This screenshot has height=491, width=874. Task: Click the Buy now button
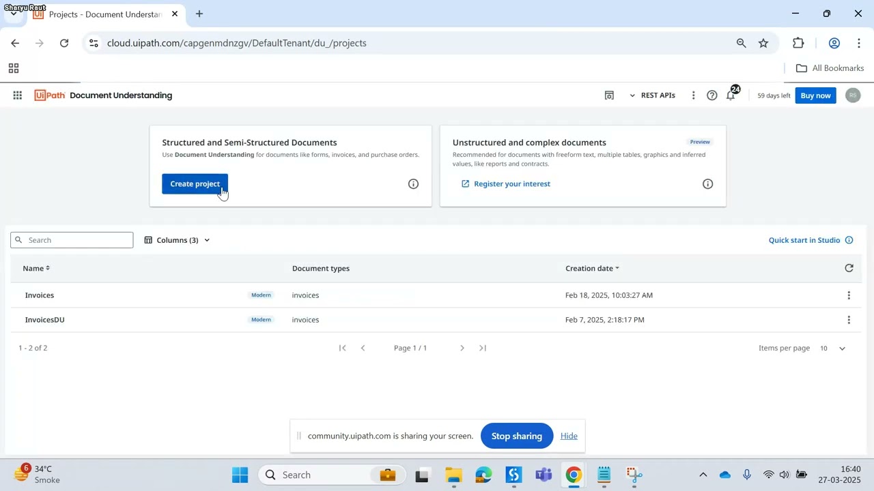tap(815, 95)
